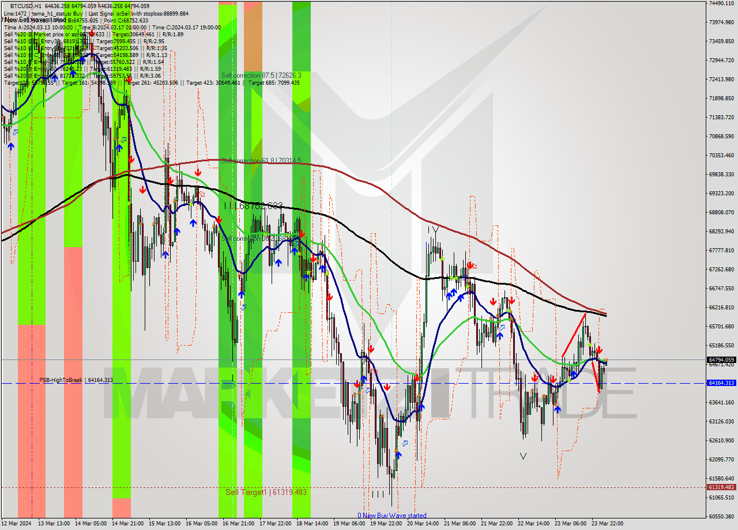The image size is (738, 530).
Task: Click time axis label '22 Mar 14:00'
Action: pyautogui.click(x=533, y=523)
